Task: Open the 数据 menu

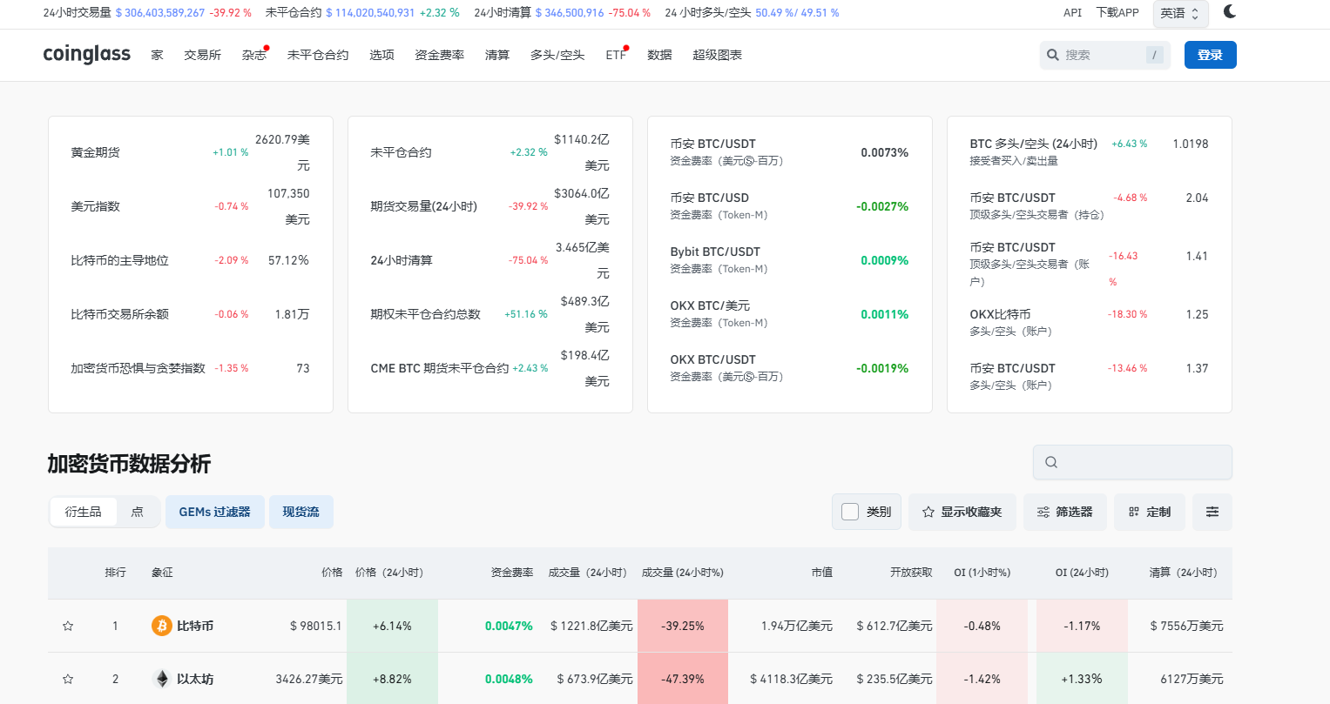Action: [659, 55]
